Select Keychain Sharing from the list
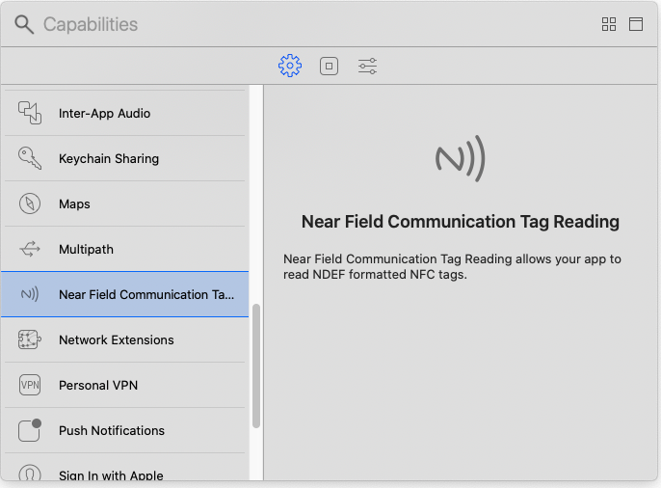Image resolution: width=661 pixels, height=488 pixels. [109, 158]
